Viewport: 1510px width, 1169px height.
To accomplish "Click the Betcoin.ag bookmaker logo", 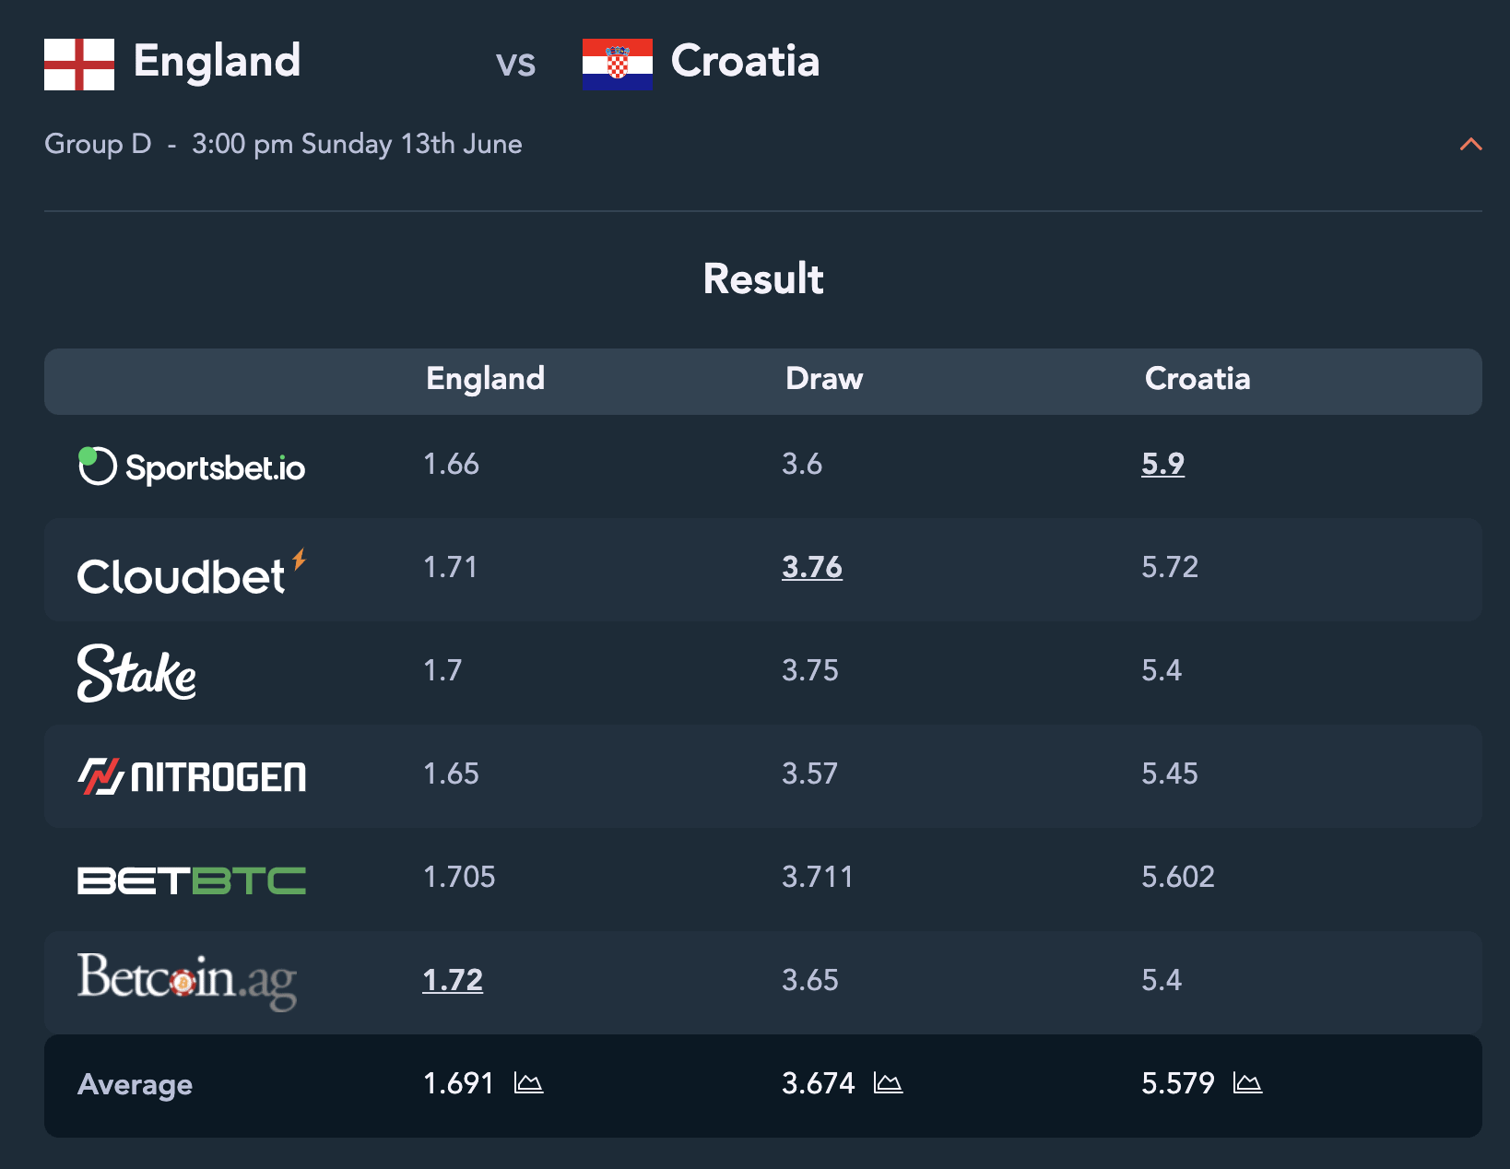I will click(187, 981).
